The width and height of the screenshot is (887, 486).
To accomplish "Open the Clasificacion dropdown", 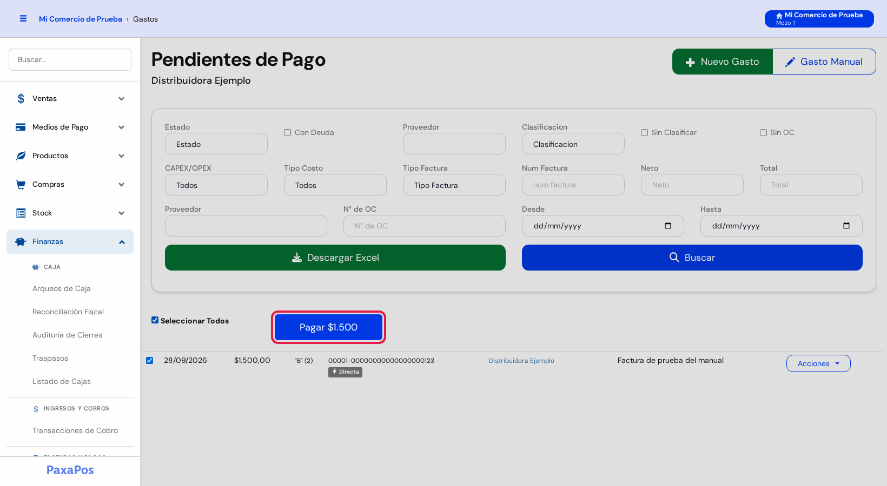I will pyautogui.click(x=573, y=144).
